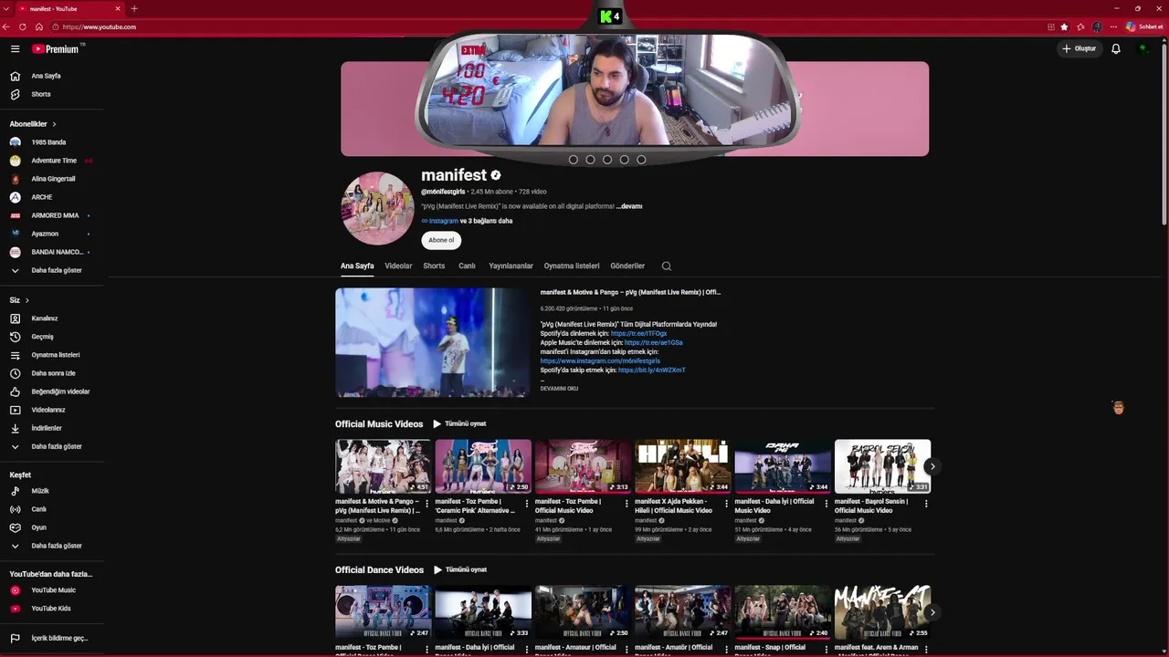Open the instagram.com/manifestgirls description link
Image resolution: width=1169 pixels, height=657 pixels.
tap(600, 361)
